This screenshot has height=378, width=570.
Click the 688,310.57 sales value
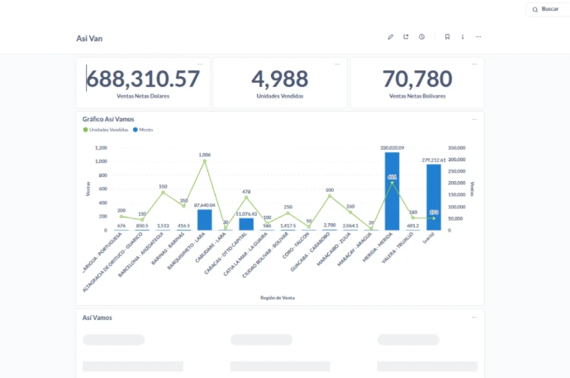(x=144, y=79)
